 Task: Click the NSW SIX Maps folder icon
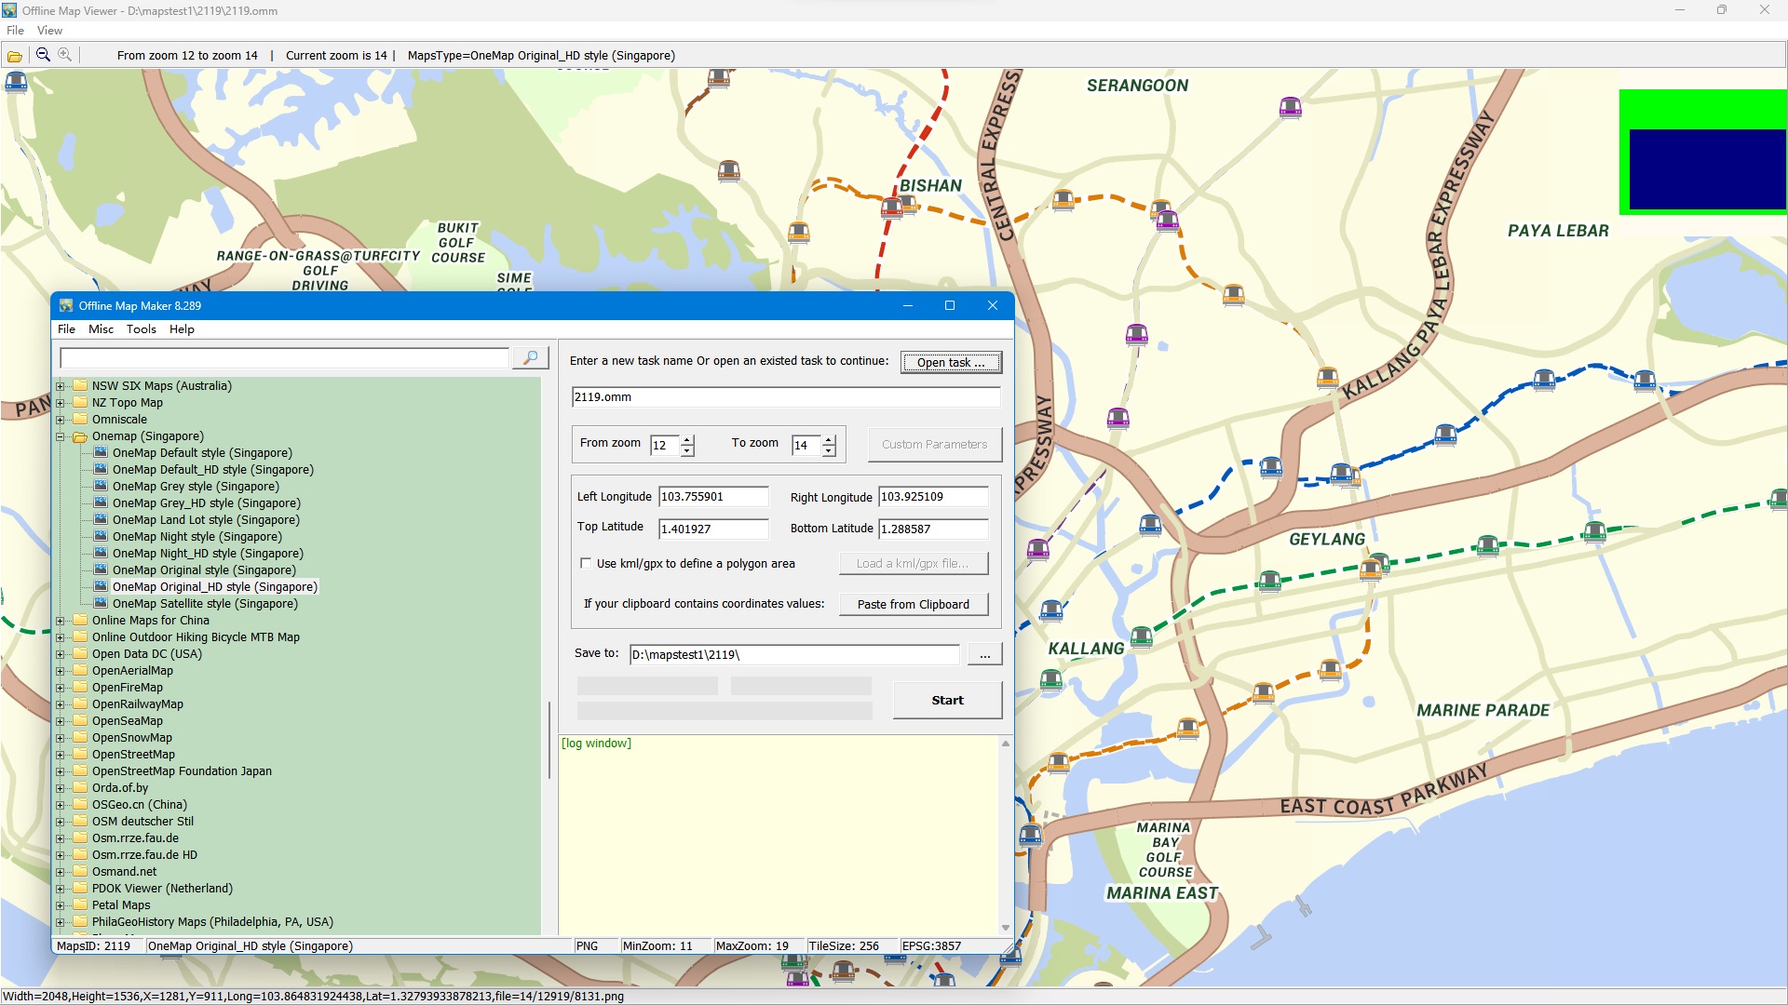click(x=80, y=386)
